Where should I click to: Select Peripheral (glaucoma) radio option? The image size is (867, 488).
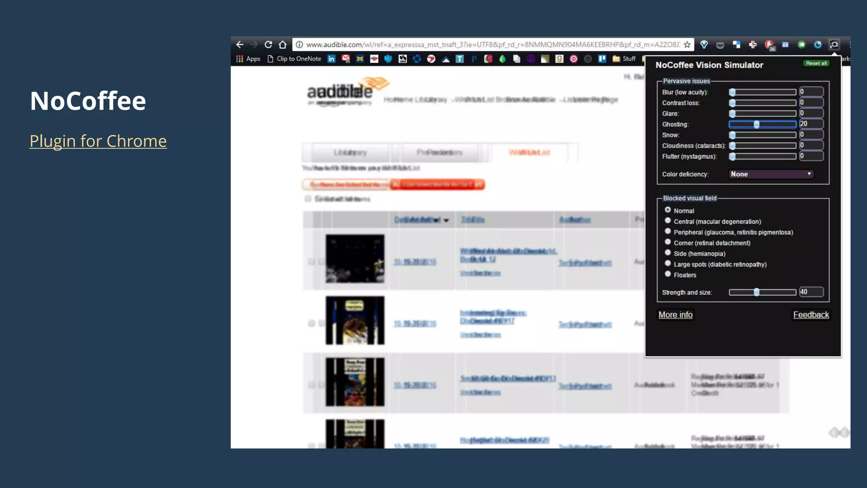[668, 231]
